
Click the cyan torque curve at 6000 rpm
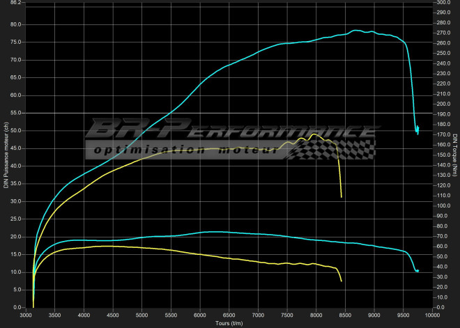pos(199,232)
